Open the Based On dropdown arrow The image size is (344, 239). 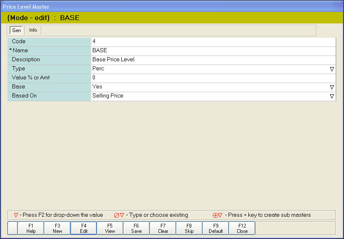pos(332,97)
